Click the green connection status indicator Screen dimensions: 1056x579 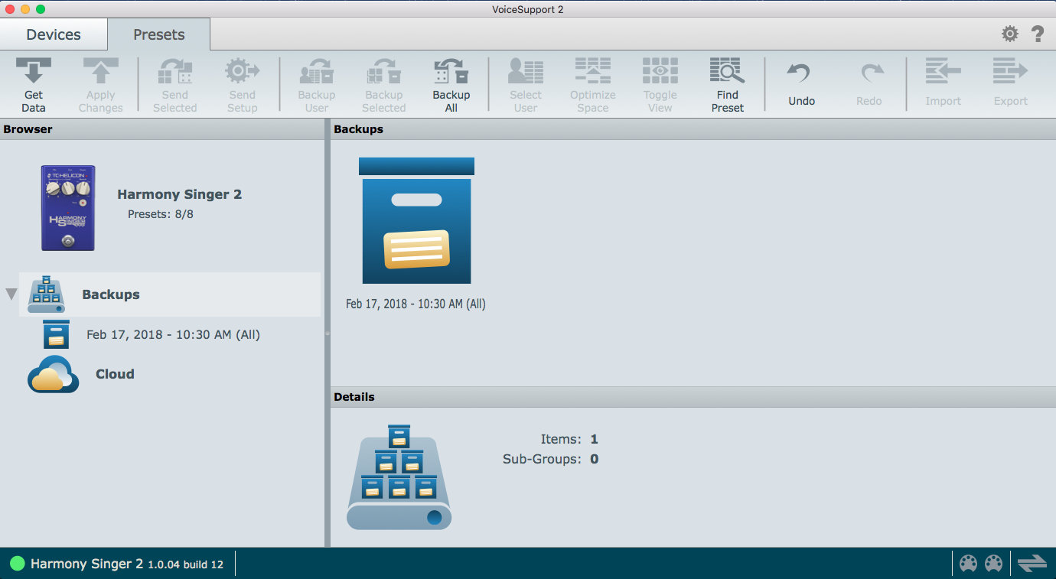pos(17,564)
